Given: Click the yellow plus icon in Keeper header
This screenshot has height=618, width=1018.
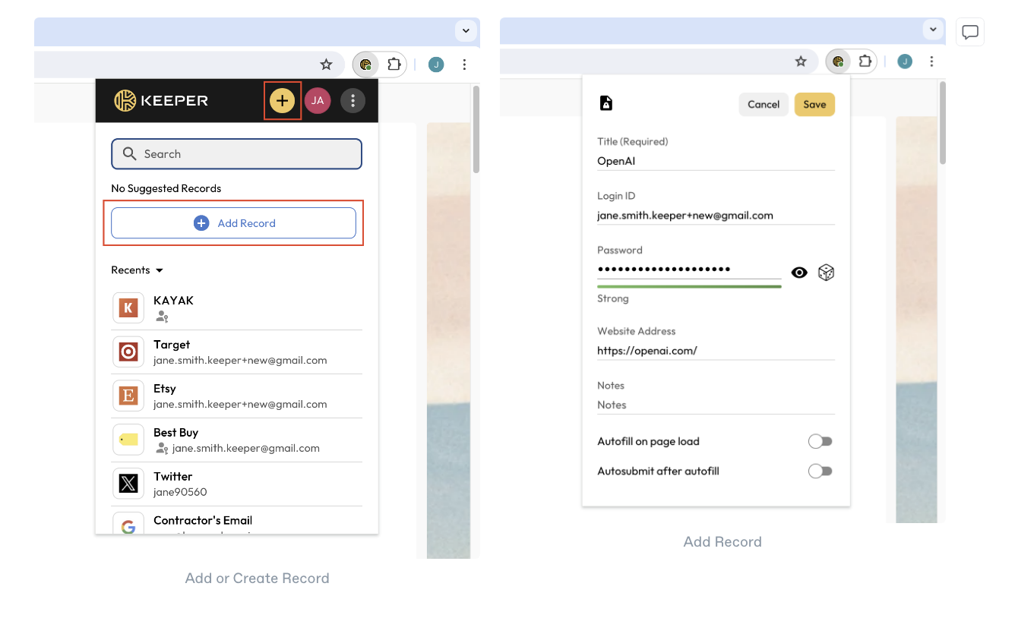Looking at the screenshot, I should coord(282,100).
